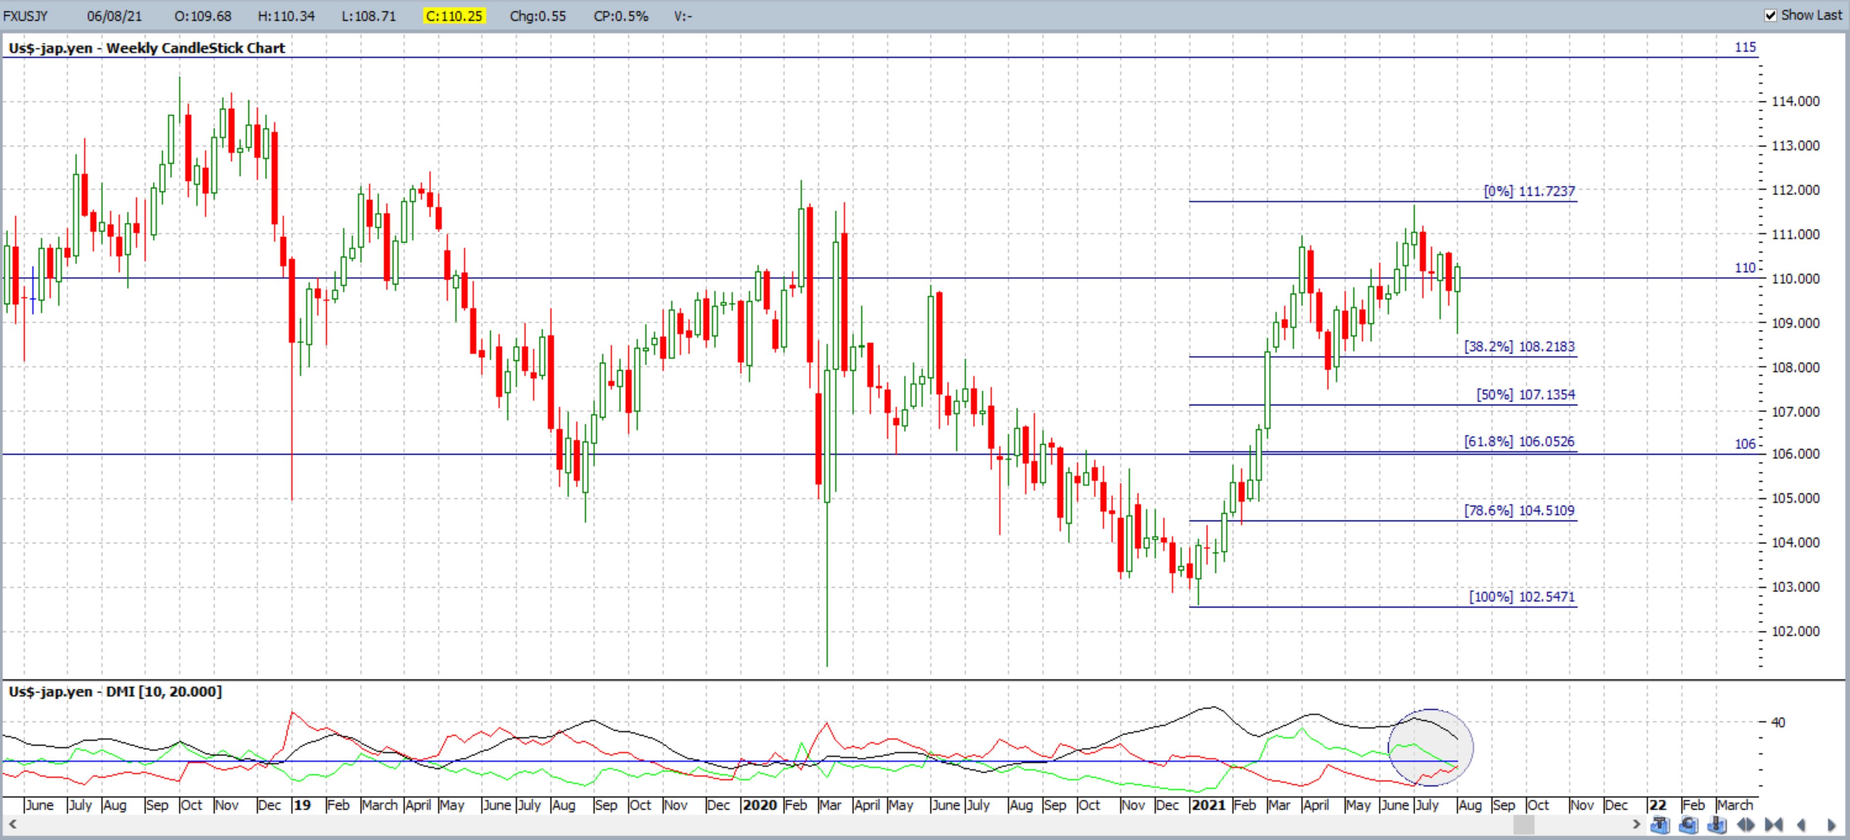Click the shift-chart-left triangle icon

click(x=1801, y=825)
